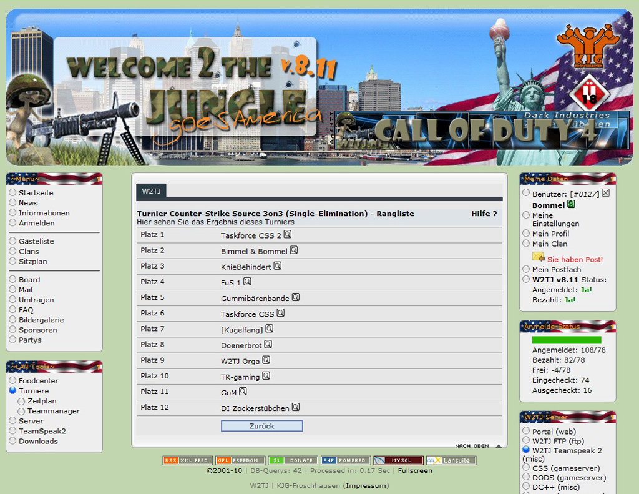639x494 pixels.
Task: Click the Call of Duty 4 banner ad
Action: pyautogui.click(x=482, y=130)
